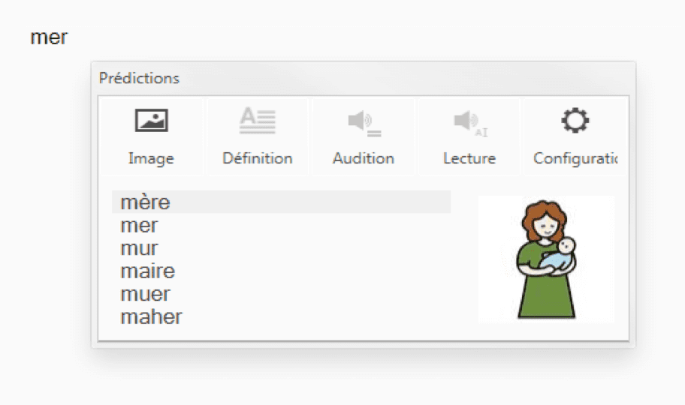Click the "Image" text label
Screen dimensions: 685x405
click(151, 158)
